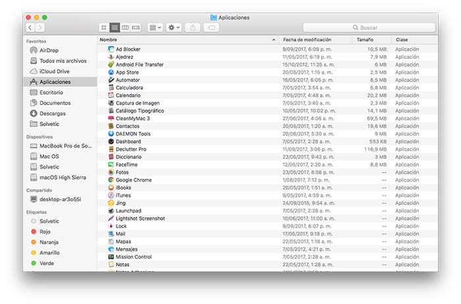
Task: Select the Automator icon
Action: (111, 80)
